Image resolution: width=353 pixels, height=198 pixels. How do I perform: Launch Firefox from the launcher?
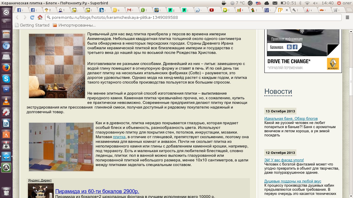click(6, 68)
